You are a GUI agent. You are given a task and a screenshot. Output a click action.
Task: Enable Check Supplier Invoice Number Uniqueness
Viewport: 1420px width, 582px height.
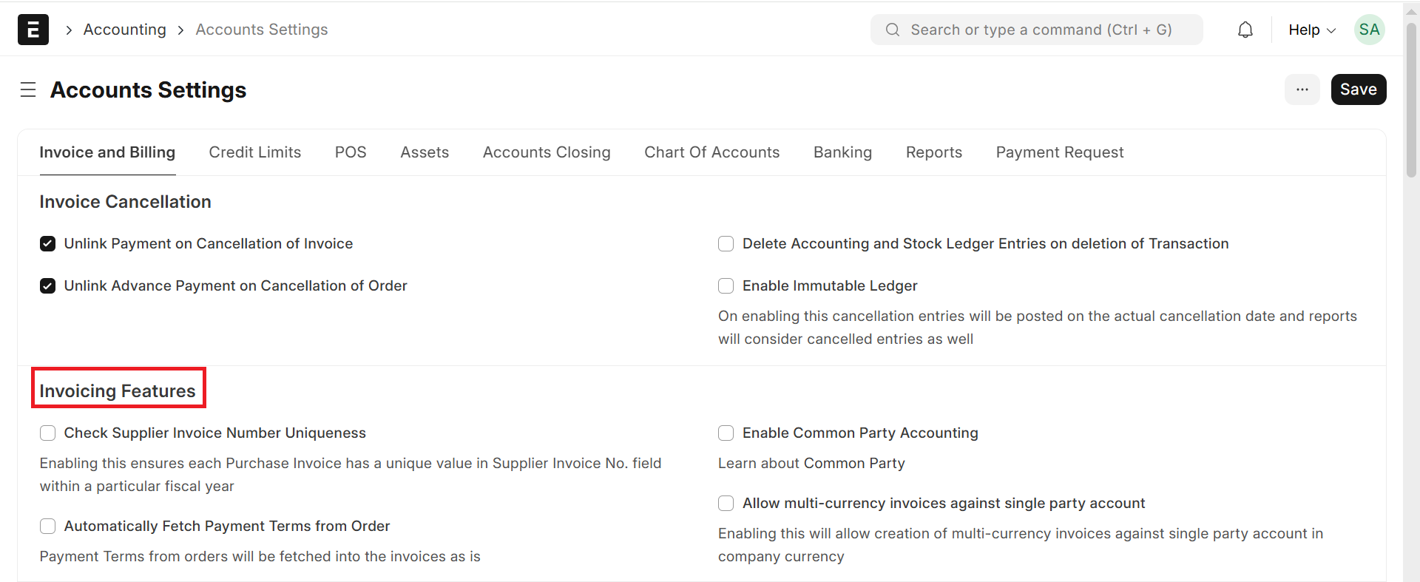(x=48, y=433)
